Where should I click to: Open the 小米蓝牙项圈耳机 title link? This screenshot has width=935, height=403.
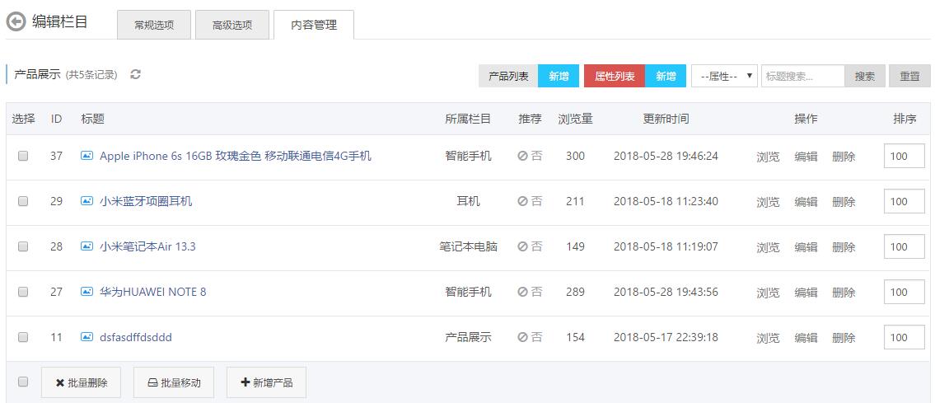146,201
